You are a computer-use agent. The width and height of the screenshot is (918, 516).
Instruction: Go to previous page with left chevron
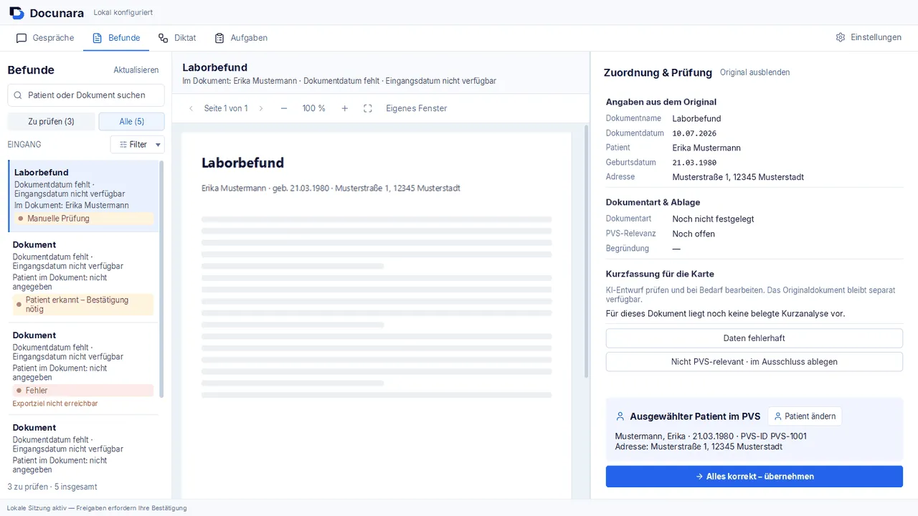pyautogui.click(x=191, y=109)
